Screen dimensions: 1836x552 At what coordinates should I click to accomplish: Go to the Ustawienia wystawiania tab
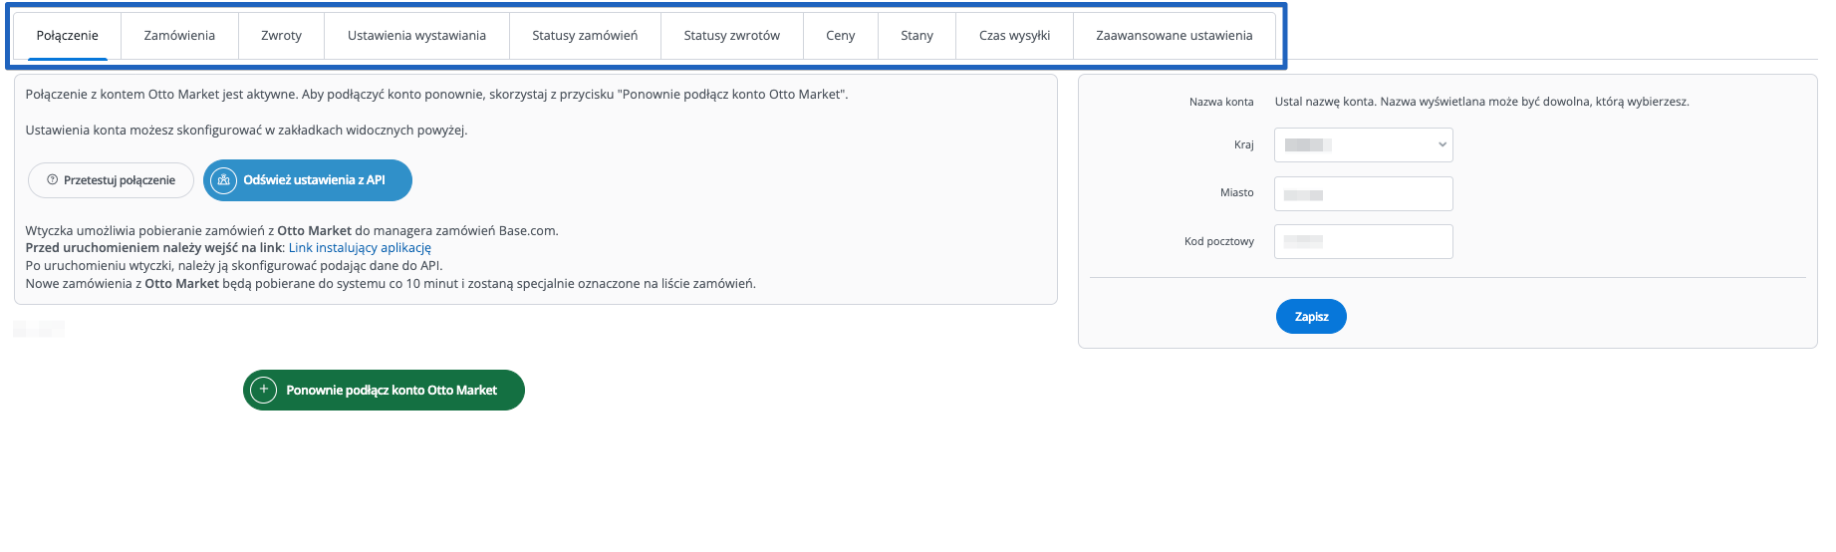pos(416,36)
